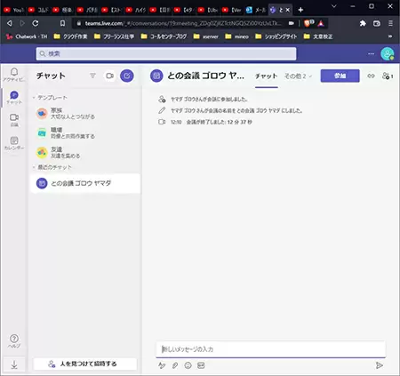Open the フリーランス仕事 bookmark folder
Viewport: 400px width, 376px height.
coord(114,36)
